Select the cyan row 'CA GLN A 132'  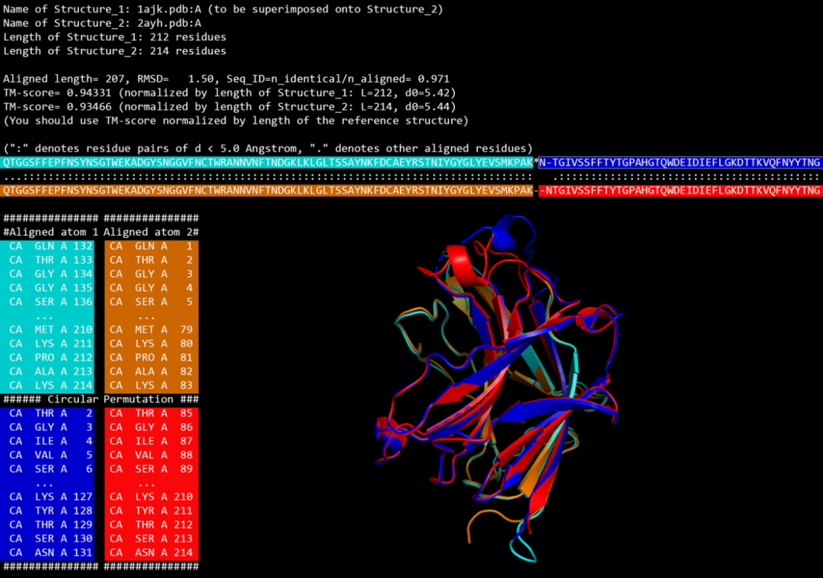coord(50,246)
